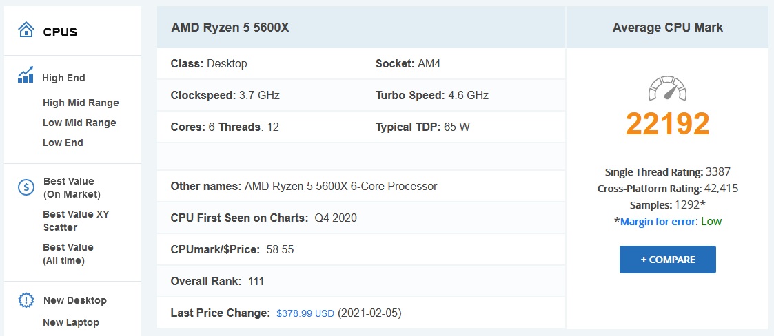Image resolution: width=774 pixels, height=336 pixels.
Task: Open New Desktop CPUs page
Action: (75, 300)
